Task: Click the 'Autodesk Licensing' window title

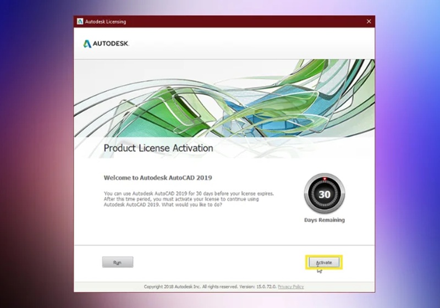Action: pos(106,21)
